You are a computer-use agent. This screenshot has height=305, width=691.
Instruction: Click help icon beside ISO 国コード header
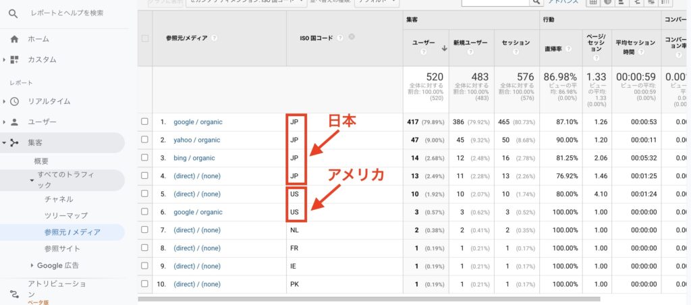[x=340, y=38]
